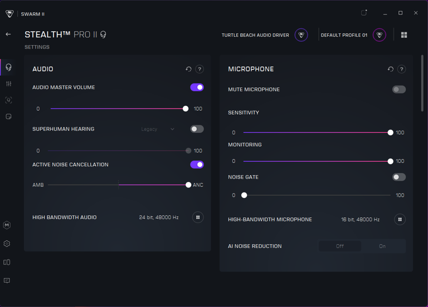Click the MICROPHONE panel heading

251,69
